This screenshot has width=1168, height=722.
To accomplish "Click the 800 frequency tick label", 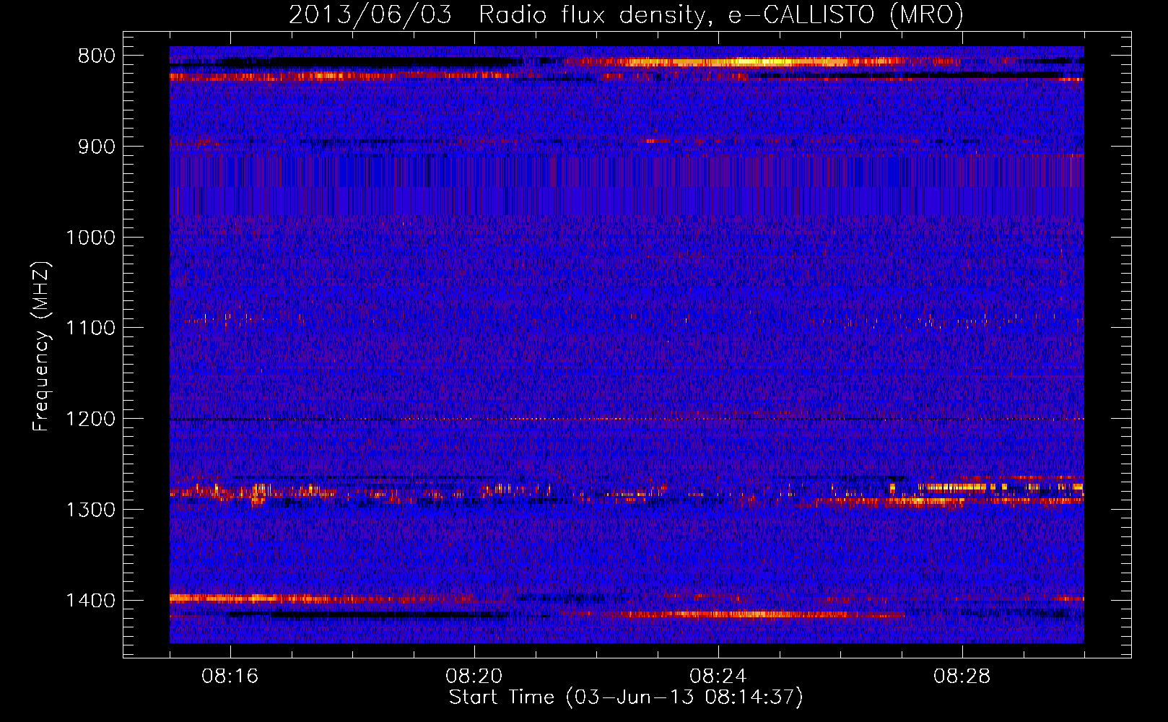I will point(96,56).
